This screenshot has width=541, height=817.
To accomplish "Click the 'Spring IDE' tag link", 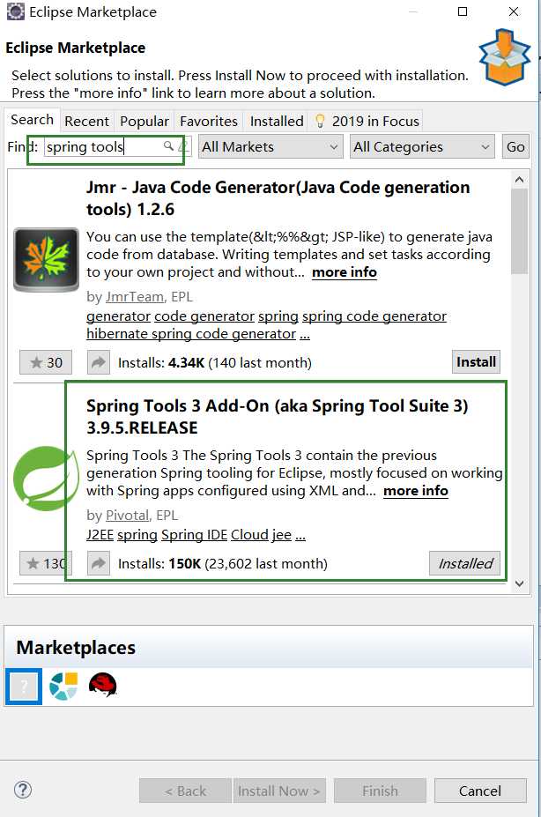I will point(194,535).
